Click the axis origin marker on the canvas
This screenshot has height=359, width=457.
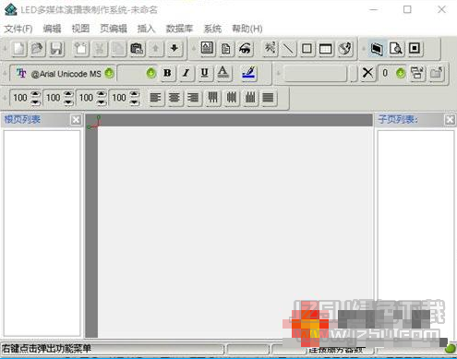point(94,122)
